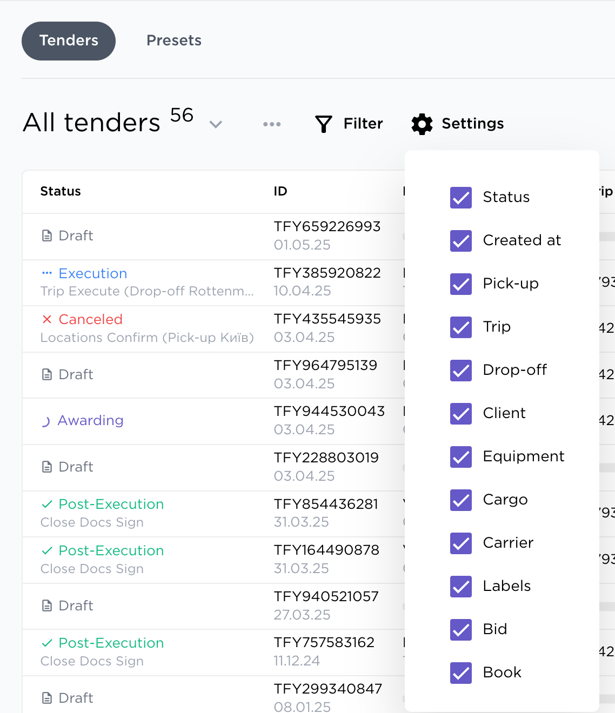Click the draft icon in TFY964795139 row
Viewport: 615px width, 713px height.
[47, 374]
